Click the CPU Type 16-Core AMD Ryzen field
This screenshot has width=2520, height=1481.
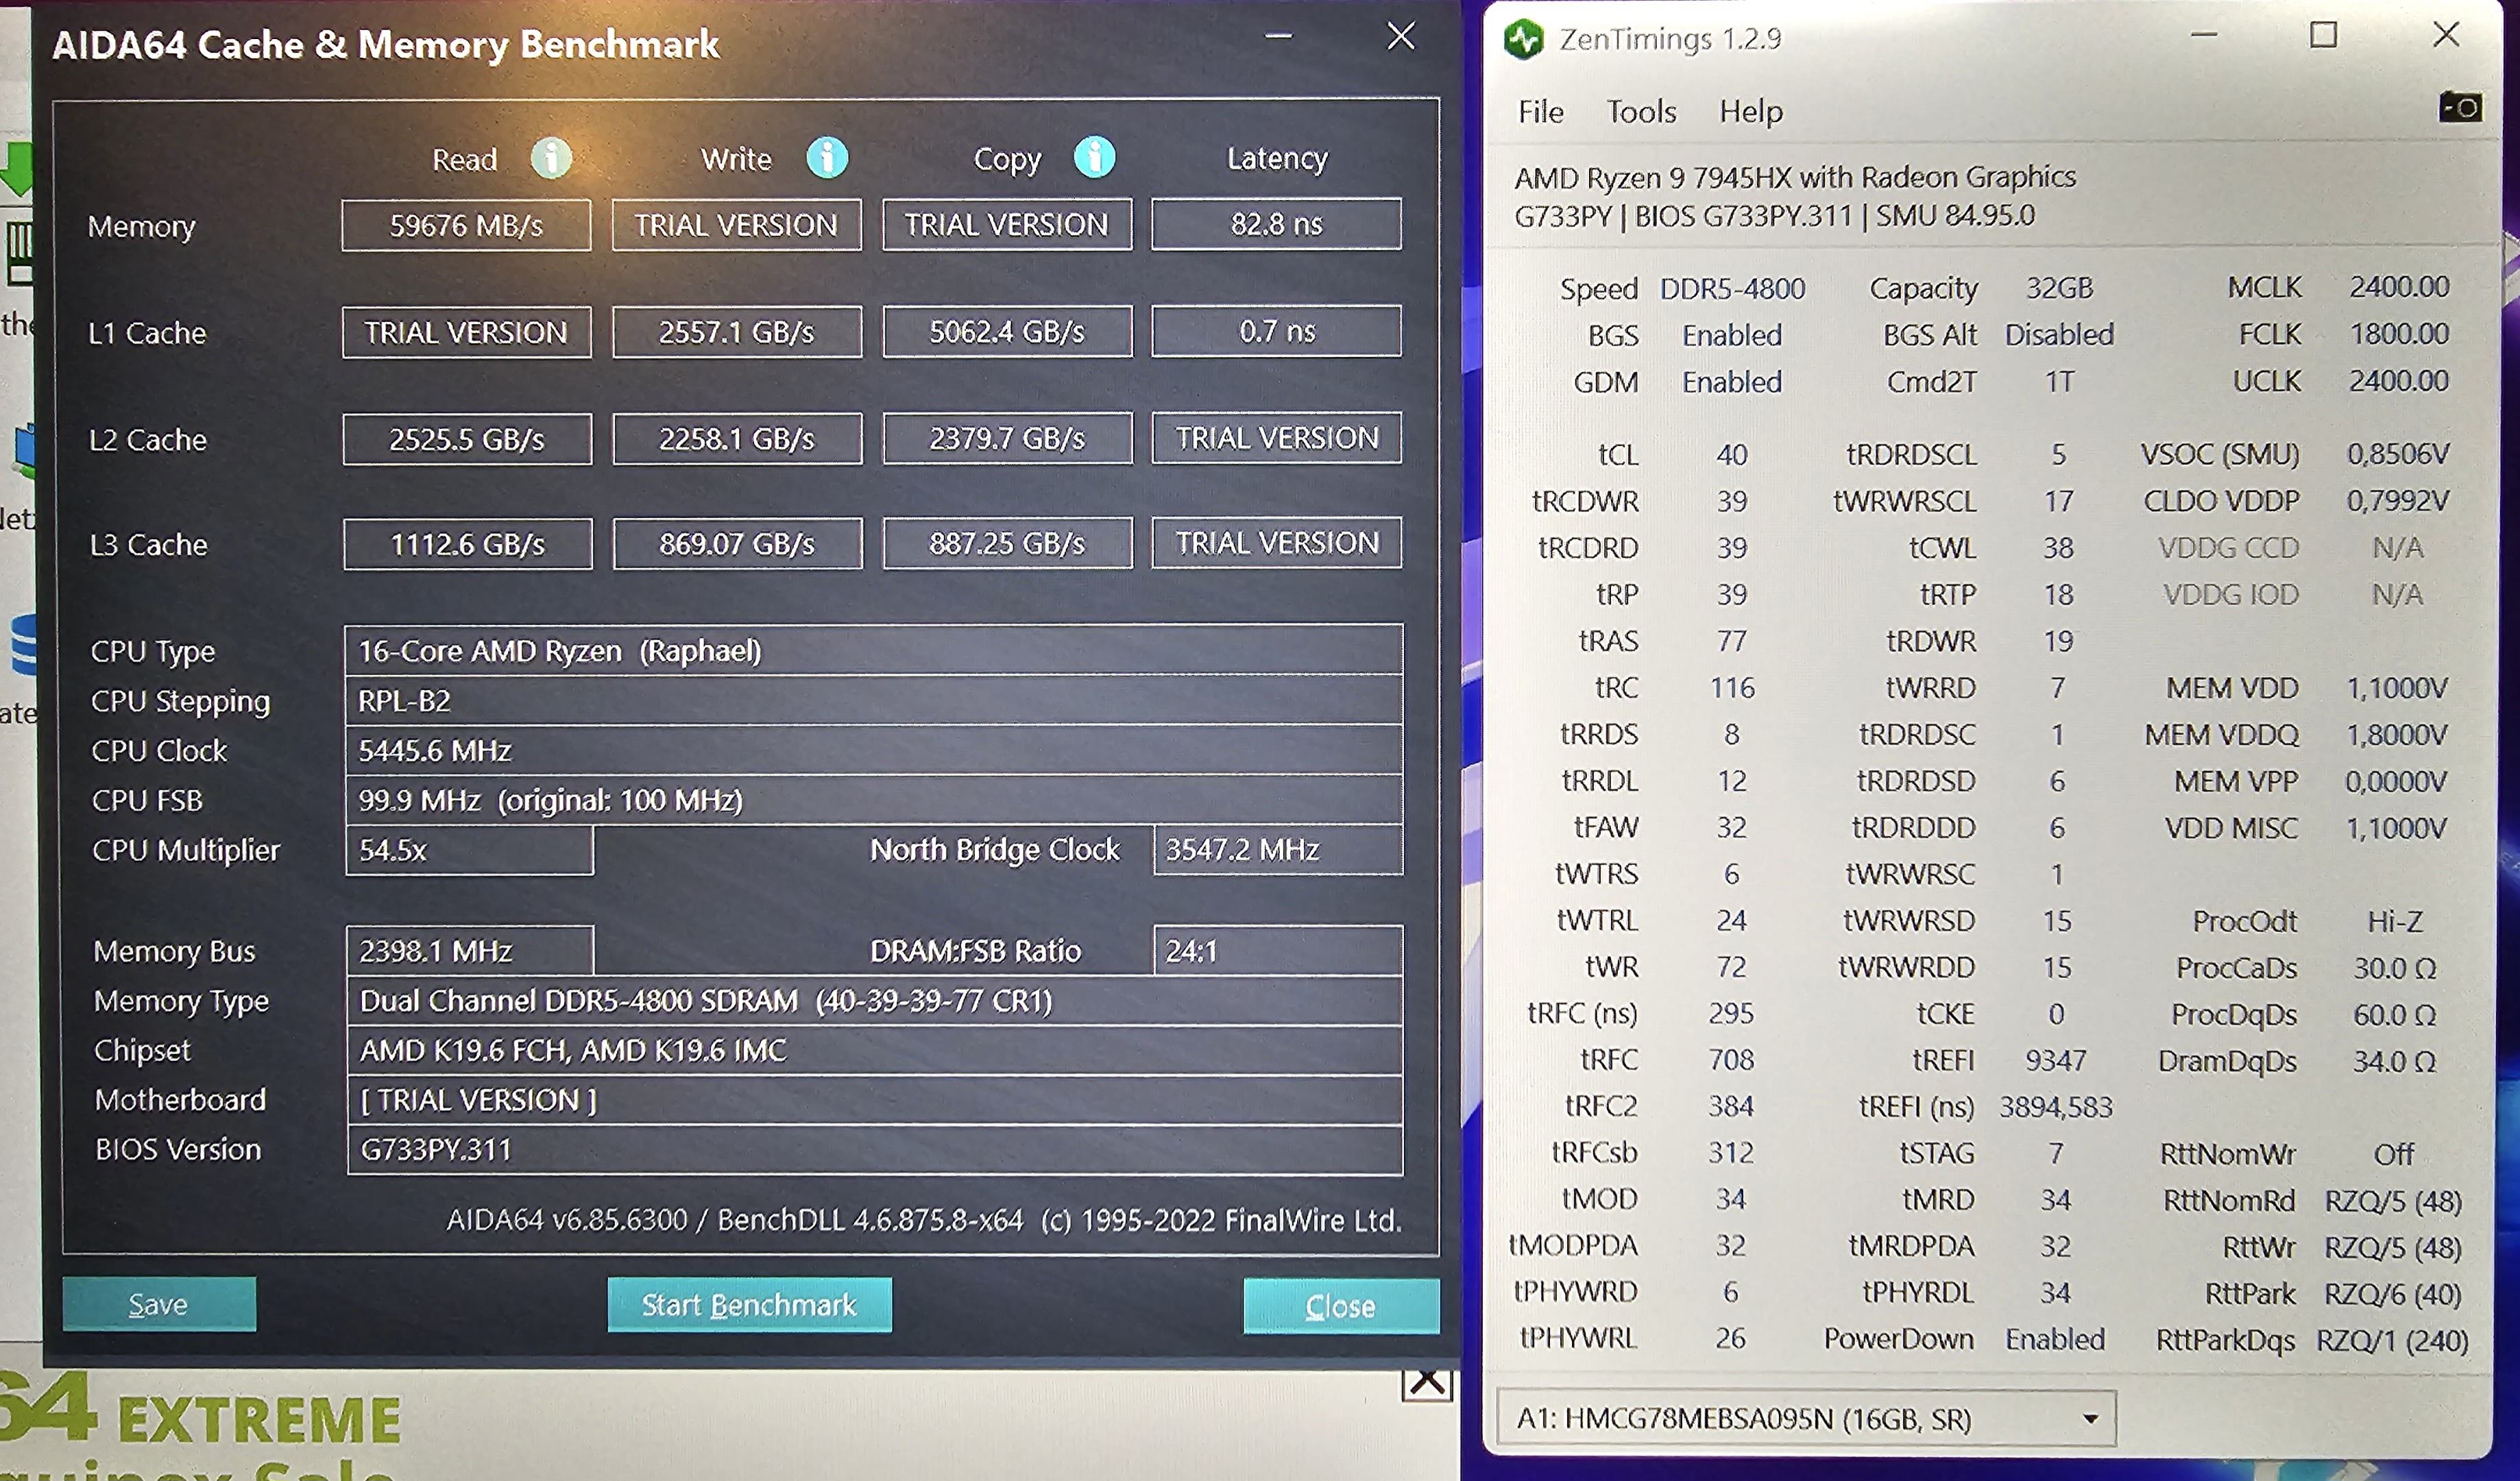pyautogui.click(x=874, y=650)
